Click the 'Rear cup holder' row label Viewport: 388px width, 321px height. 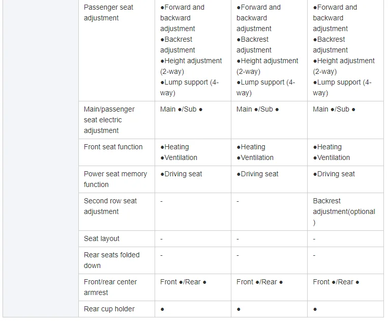[109, 309]
